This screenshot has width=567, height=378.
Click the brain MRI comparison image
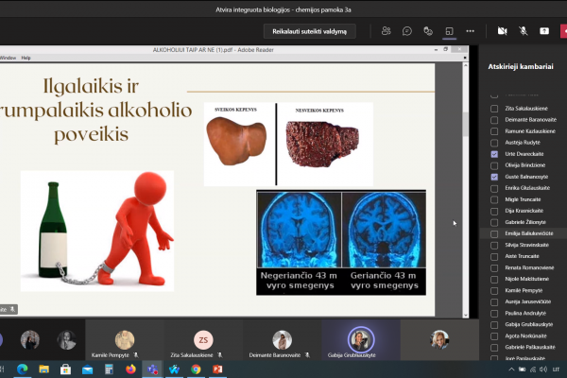pyautogui.click(x=341, y=242)
